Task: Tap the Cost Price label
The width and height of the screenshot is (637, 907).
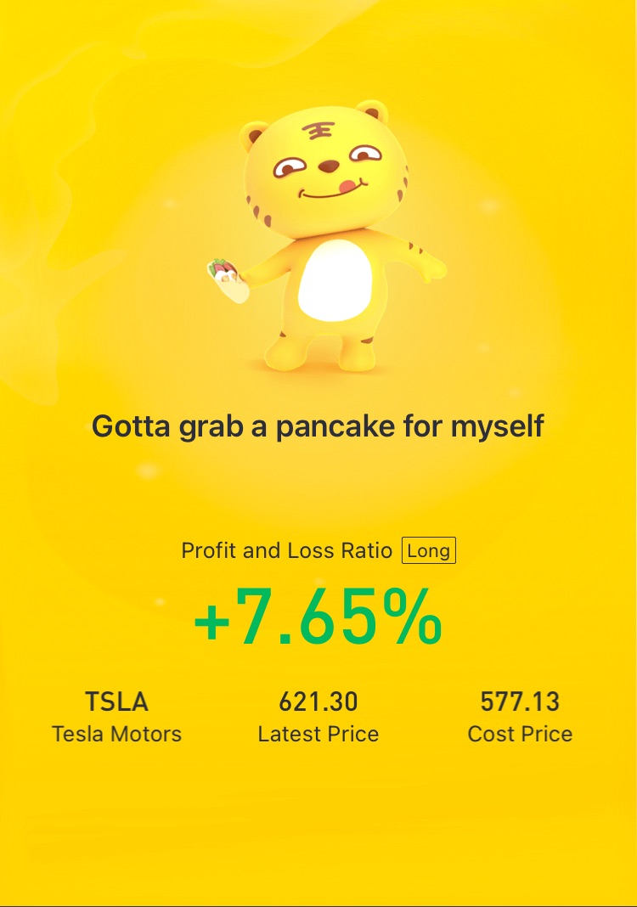Action: click(x=520, y=734)
